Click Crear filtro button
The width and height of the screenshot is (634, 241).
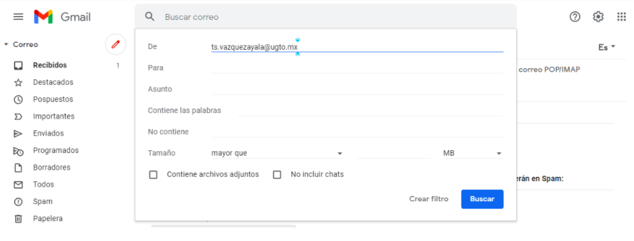coord(429,199)
